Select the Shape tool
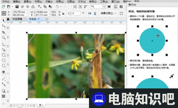Image resolution: width=178 pixels, height=108 pixels. coord(4,26)
